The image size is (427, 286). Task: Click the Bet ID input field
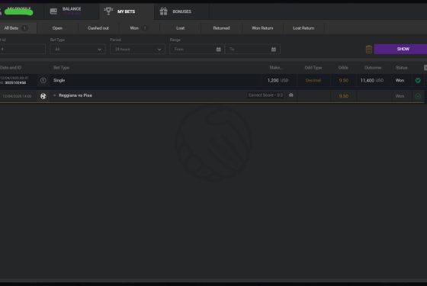click(x=22, y=50)
